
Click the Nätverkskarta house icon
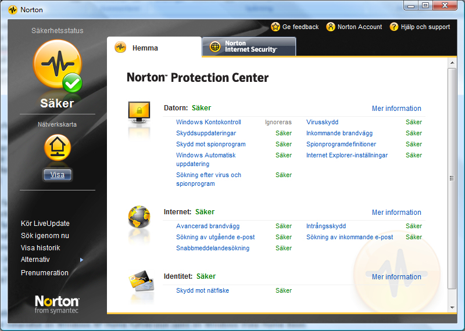click(58, 147)
